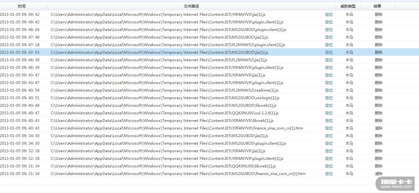
Task: Click the 威胁类型 column header
Action: click(348, 6)
